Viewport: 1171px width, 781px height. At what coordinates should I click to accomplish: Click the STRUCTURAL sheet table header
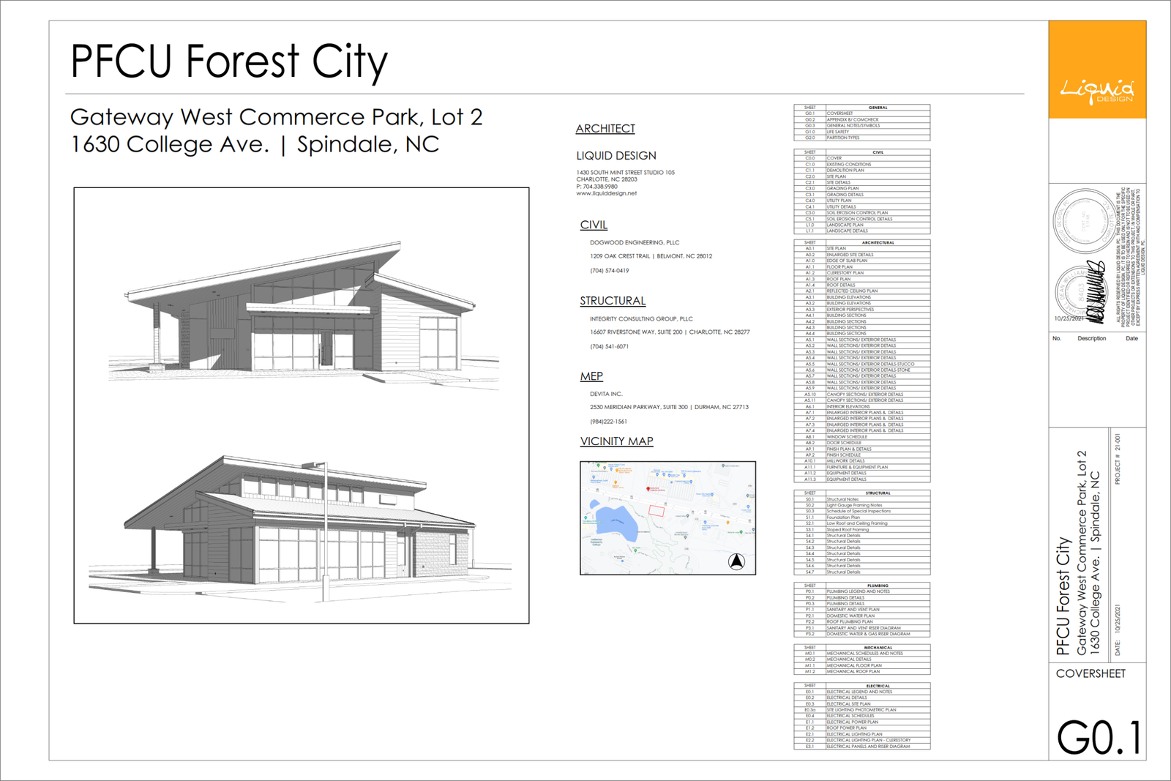pos(878,493)
